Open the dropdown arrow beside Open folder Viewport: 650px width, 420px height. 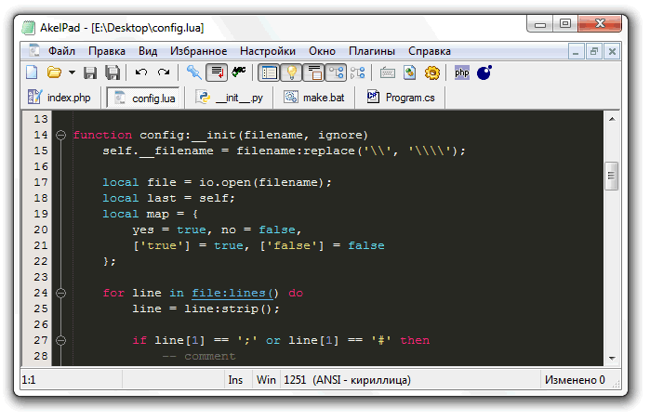click(x=71, y=72)
